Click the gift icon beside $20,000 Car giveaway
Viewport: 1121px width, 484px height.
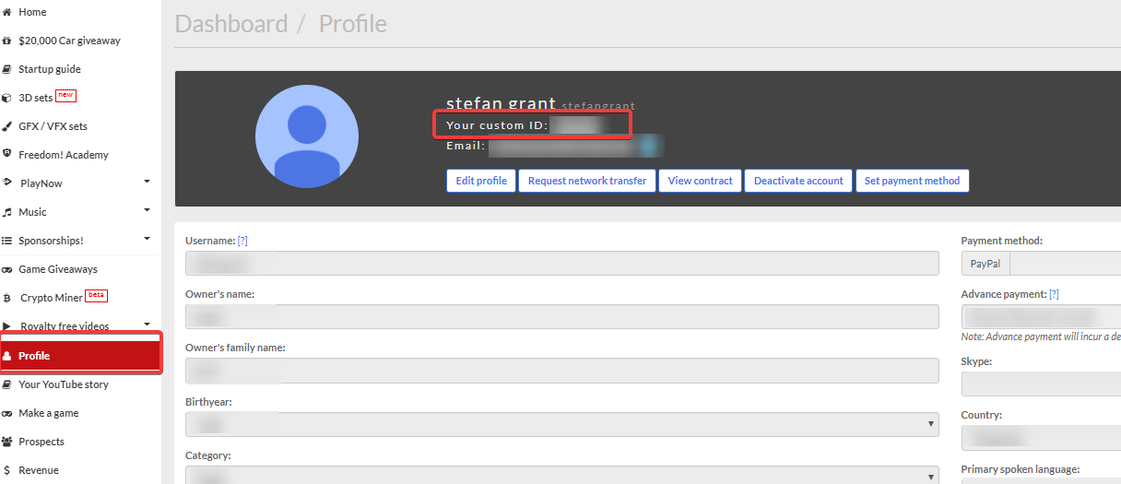pos(7,41)
